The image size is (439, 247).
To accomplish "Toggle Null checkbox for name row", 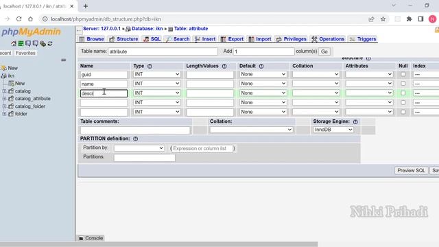I will click(403, 84).
